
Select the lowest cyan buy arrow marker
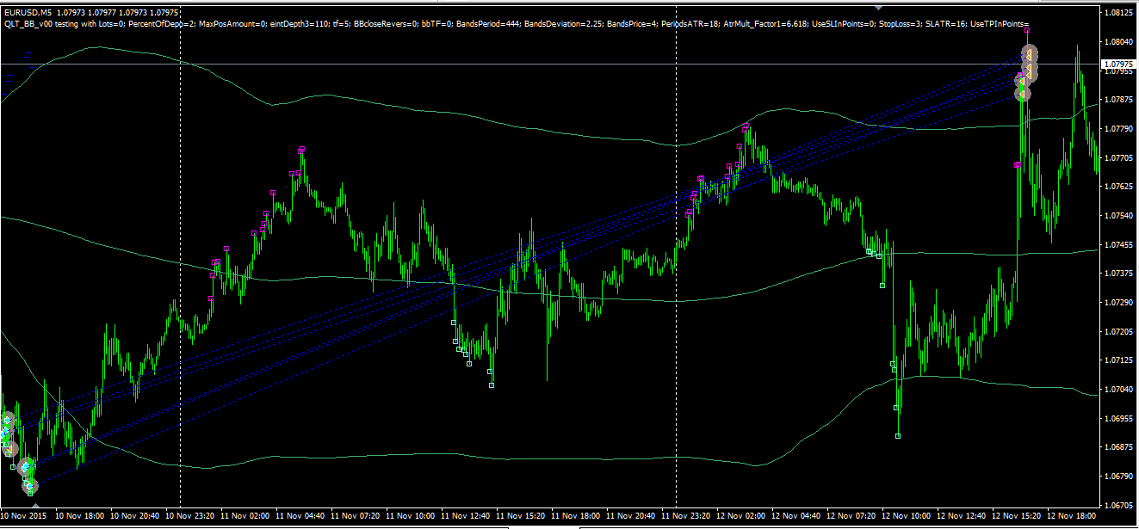pos(30,487)
